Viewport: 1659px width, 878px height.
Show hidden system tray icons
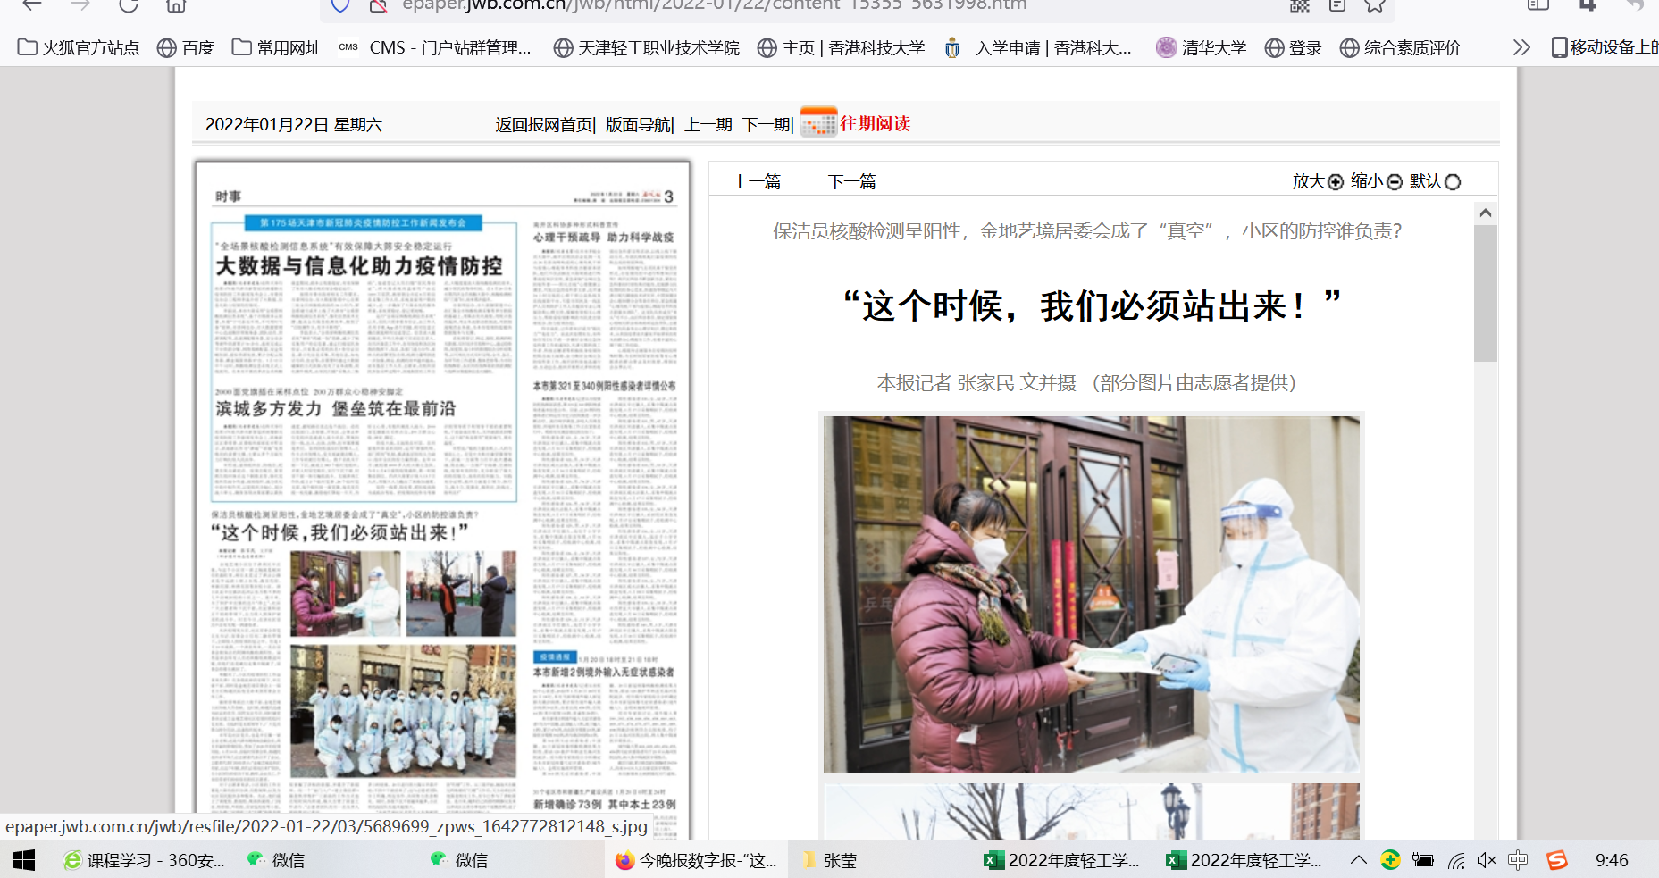click(x=1358, y=860)
